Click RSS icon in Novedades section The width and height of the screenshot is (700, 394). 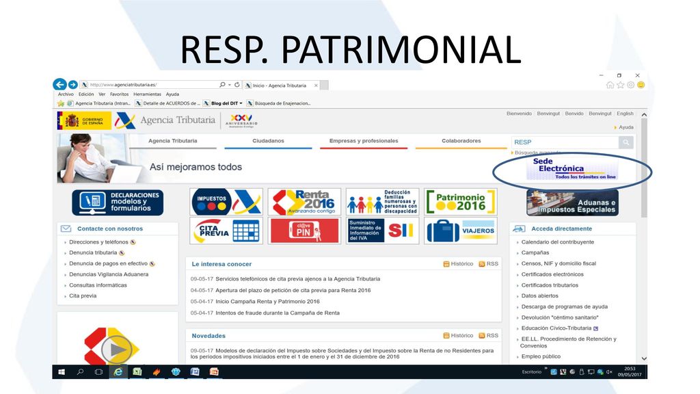482,335
